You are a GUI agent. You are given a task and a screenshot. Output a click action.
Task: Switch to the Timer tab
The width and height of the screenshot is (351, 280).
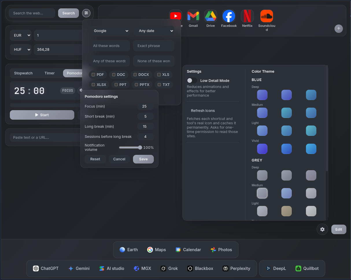coord(49,73)
